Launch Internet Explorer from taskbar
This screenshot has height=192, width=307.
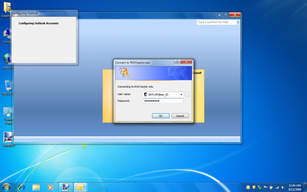tap(22, 187)
